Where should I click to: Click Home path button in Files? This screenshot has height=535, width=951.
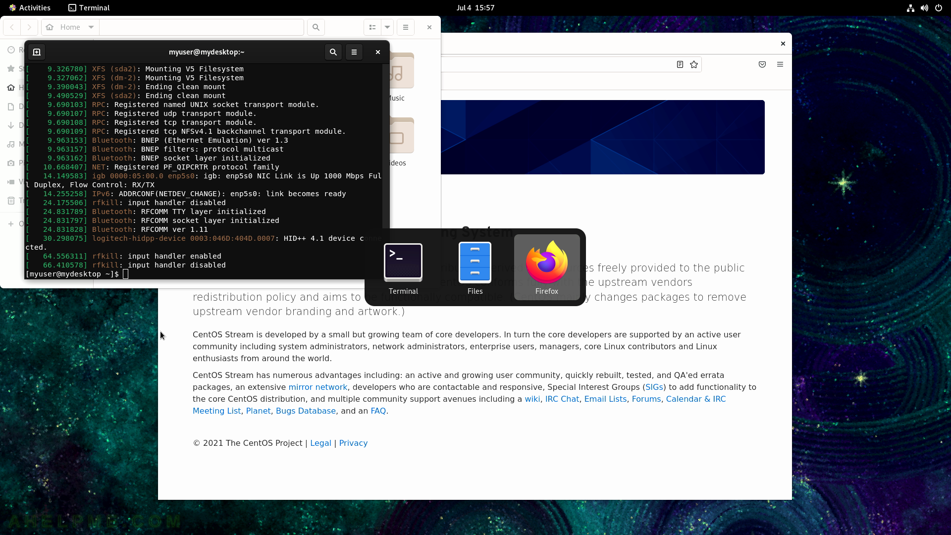pyautogui.click(x=63, y=27)
